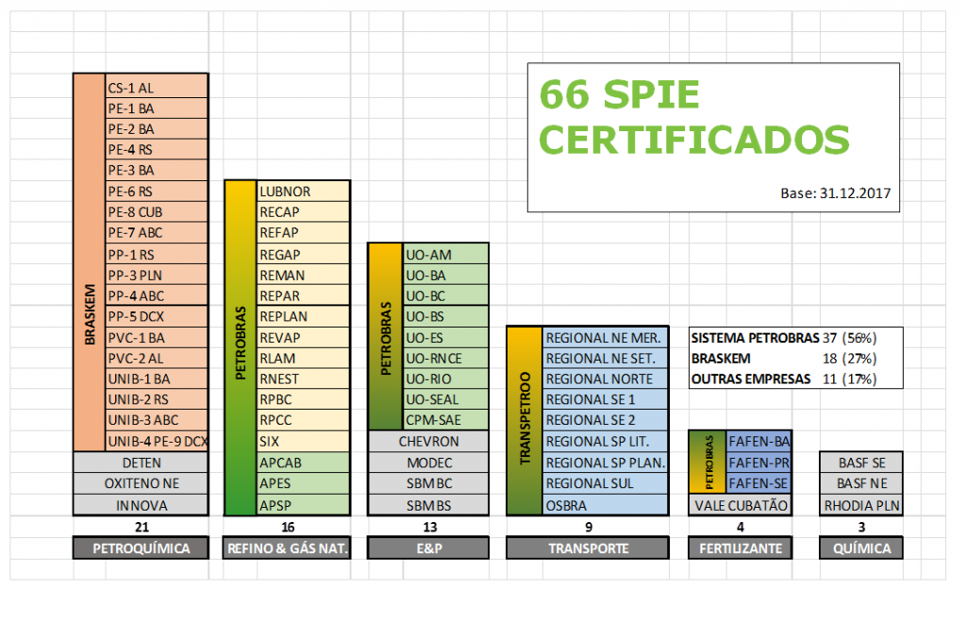Select the "DETEN" cell
966x622 pixels.
pos(142,462)
